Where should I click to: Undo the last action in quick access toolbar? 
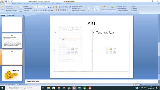(8, 1)
